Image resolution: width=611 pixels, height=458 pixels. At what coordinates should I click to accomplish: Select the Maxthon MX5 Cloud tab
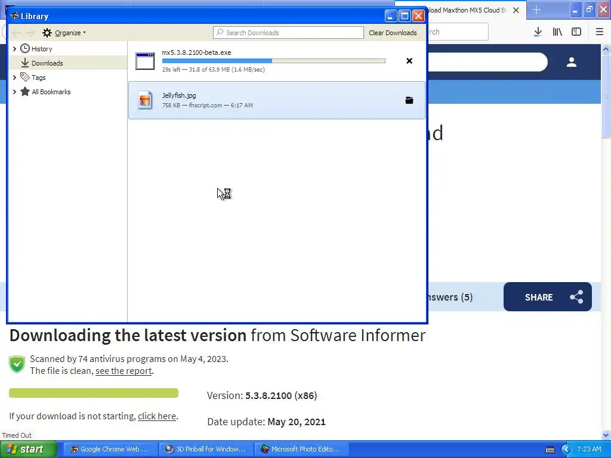pyautogui.click(x=468, y=10)
